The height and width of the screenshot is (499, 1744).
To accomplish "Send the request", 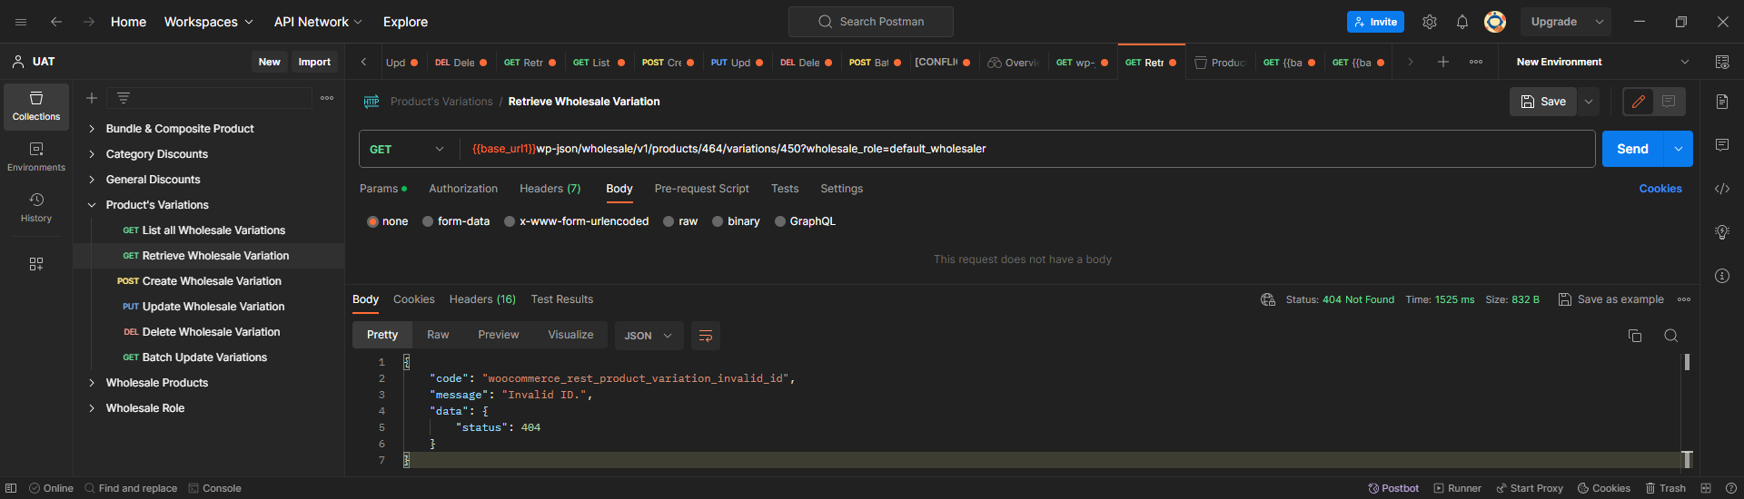I will 1632,149.
